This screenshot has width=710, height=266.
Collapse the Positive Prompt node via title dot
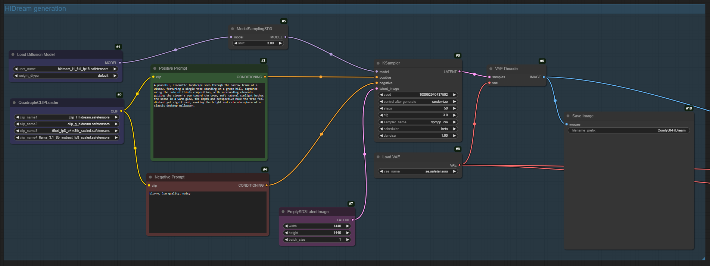coord(155,69)
